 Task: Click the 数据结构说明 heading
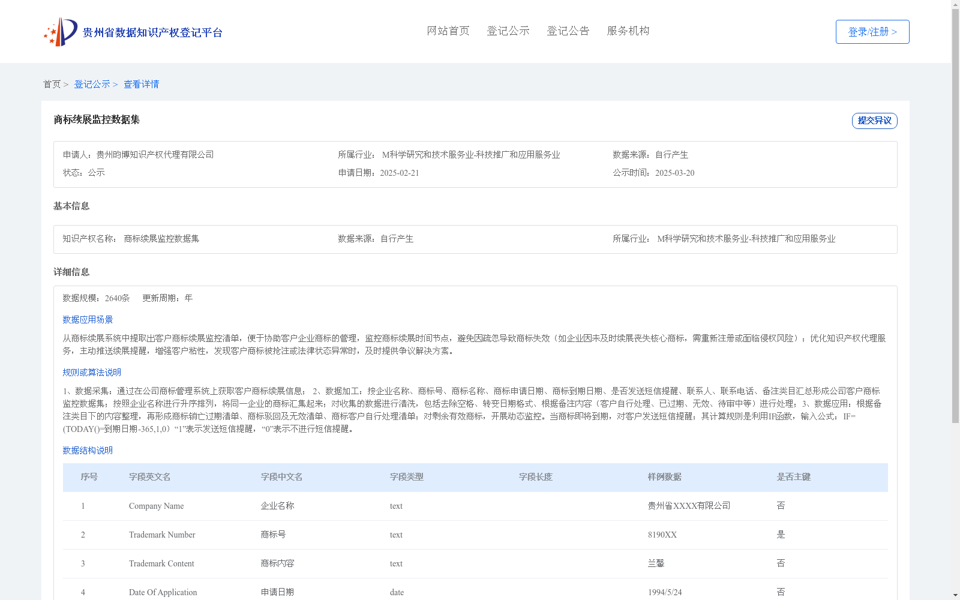(88, 451)
